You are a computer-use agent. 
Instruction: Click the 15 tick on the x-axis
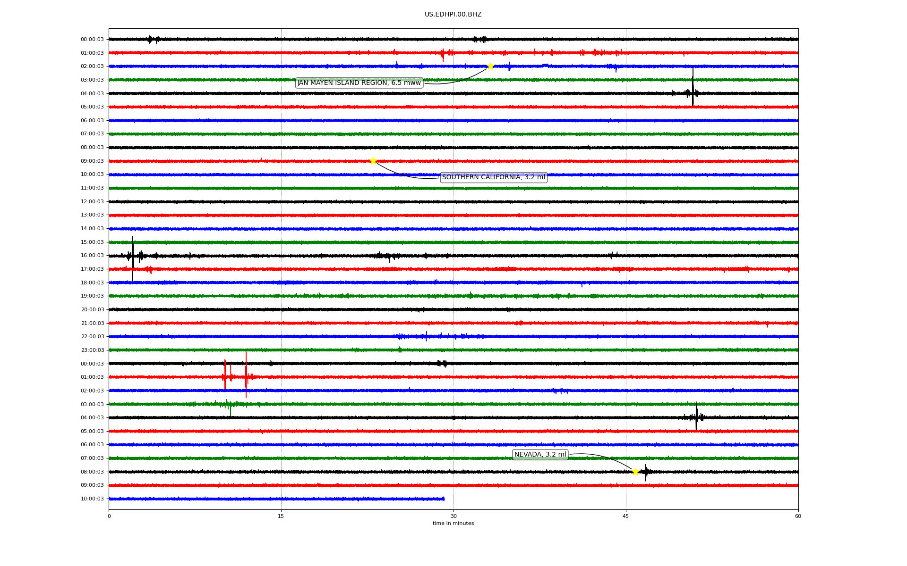tap(281, 516)
